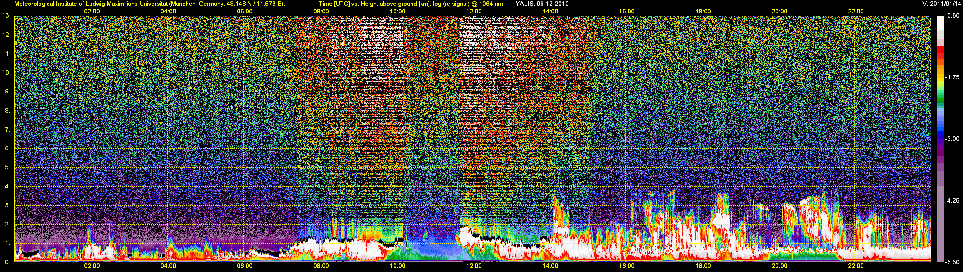The width and height of the screenshot is (963, 272).
Task: Select the 20:00 label on the bottom time axis
Action: tap(779, 266)
